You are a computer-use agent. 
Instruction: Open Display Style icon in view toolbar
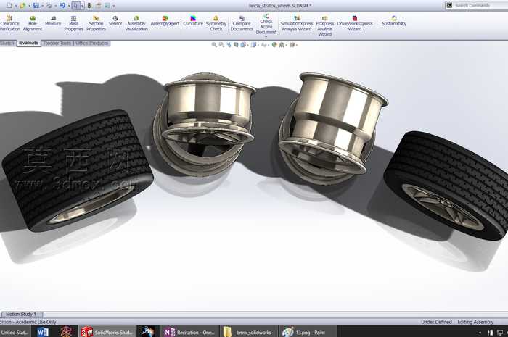(254, 45)
